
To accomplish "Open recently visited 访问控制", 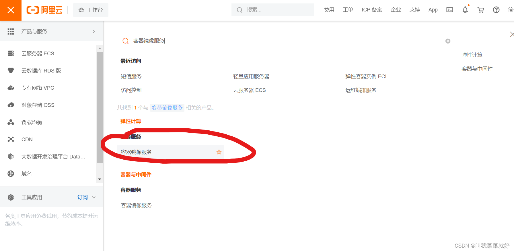I will (x=131, y=90).
